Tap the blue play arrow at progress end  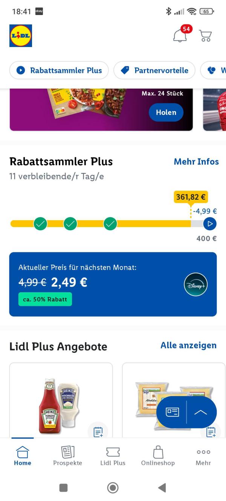point(210,224)
